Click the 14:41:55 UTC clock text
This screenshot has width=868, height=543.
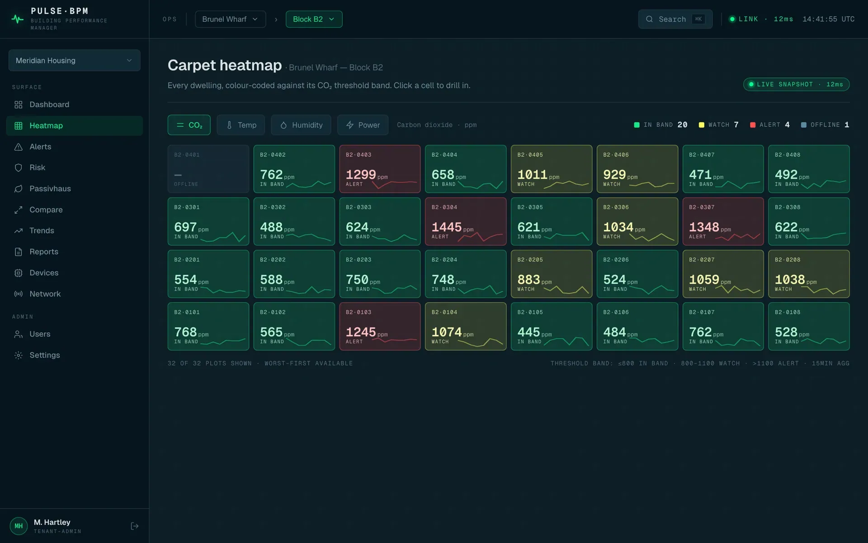pos(828,19)
